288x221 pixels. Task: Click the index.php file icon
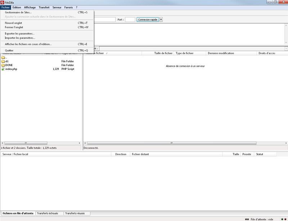[3, 69]
